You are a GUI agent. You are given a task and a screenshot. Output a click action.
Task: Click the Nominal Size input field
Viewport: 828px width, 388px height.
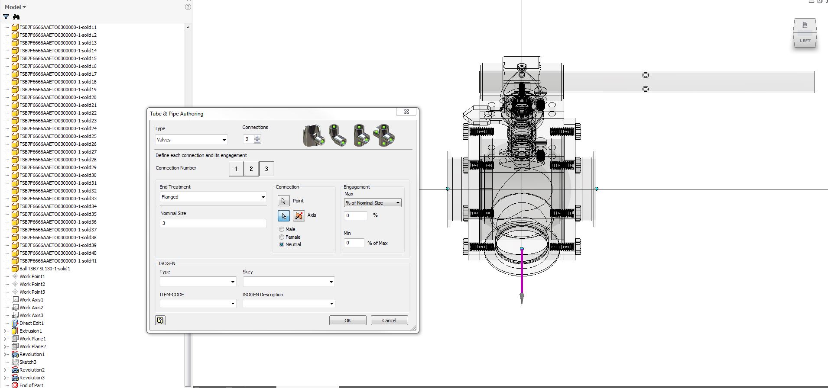tap(213, 223)
